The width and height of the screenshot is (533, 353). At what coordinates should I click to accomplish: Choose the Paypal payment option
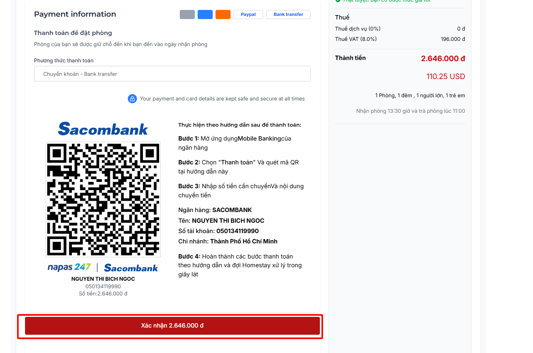pos(248,15)
